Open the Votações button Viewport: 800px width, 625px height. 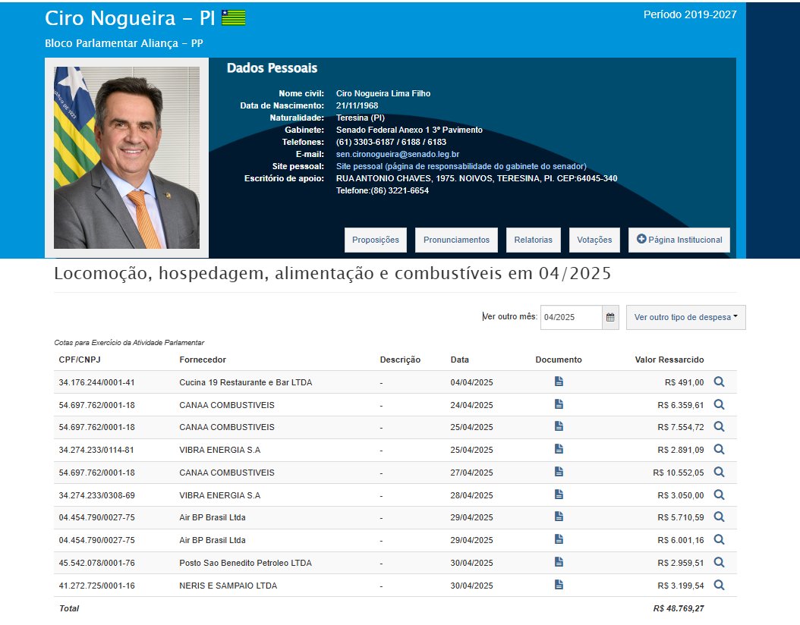594,240
